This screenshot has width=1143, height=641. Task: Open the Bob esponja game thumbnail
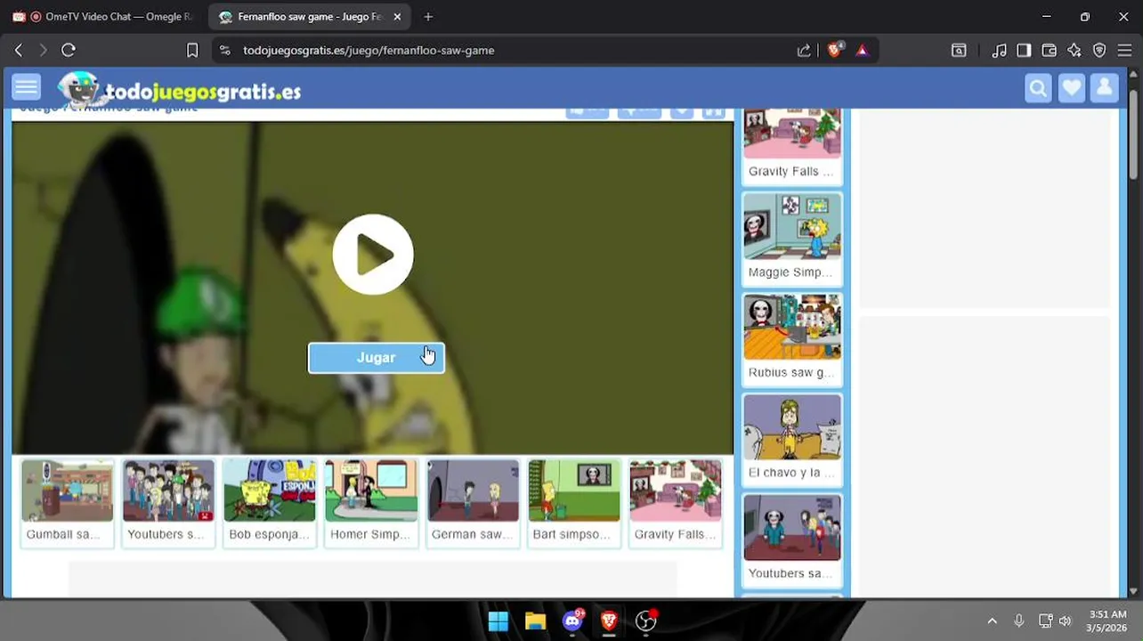[x=270, y=502]
